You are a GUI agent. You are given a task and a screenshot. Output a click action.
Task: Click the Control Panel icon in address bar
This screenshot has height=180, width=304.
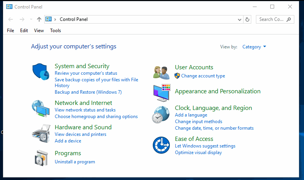[48, 19]
